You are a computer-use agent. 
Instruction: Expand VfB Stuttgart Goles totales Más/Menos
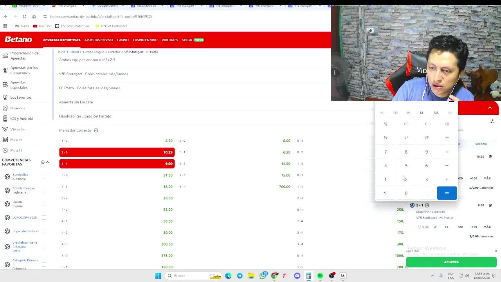[x=94, y=74]
